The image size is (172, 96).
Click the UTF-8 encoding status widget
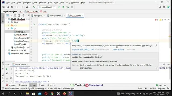[x=153, y=88]
